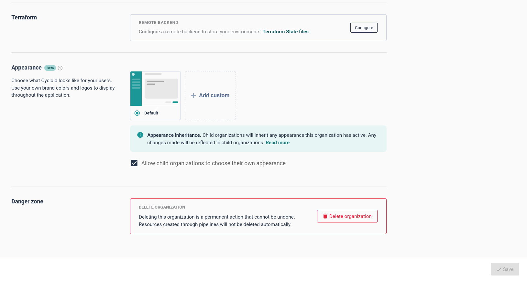The image size is (527, 281).
Task: Select the Default theme preview thumbnail
Action: pos(155,89)
